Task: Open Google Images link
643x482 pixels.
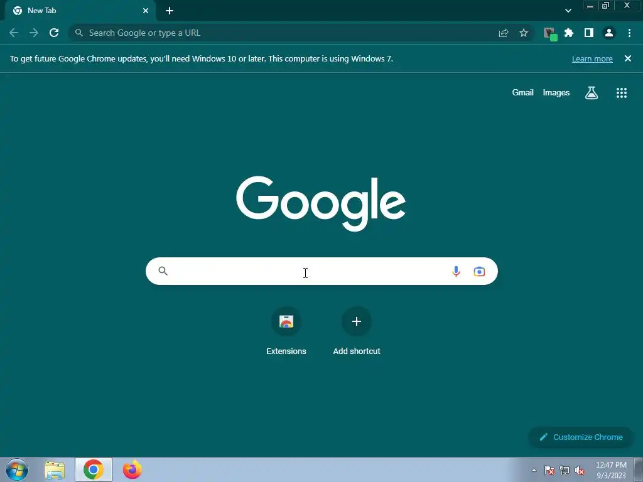Action: pos(556,93)
